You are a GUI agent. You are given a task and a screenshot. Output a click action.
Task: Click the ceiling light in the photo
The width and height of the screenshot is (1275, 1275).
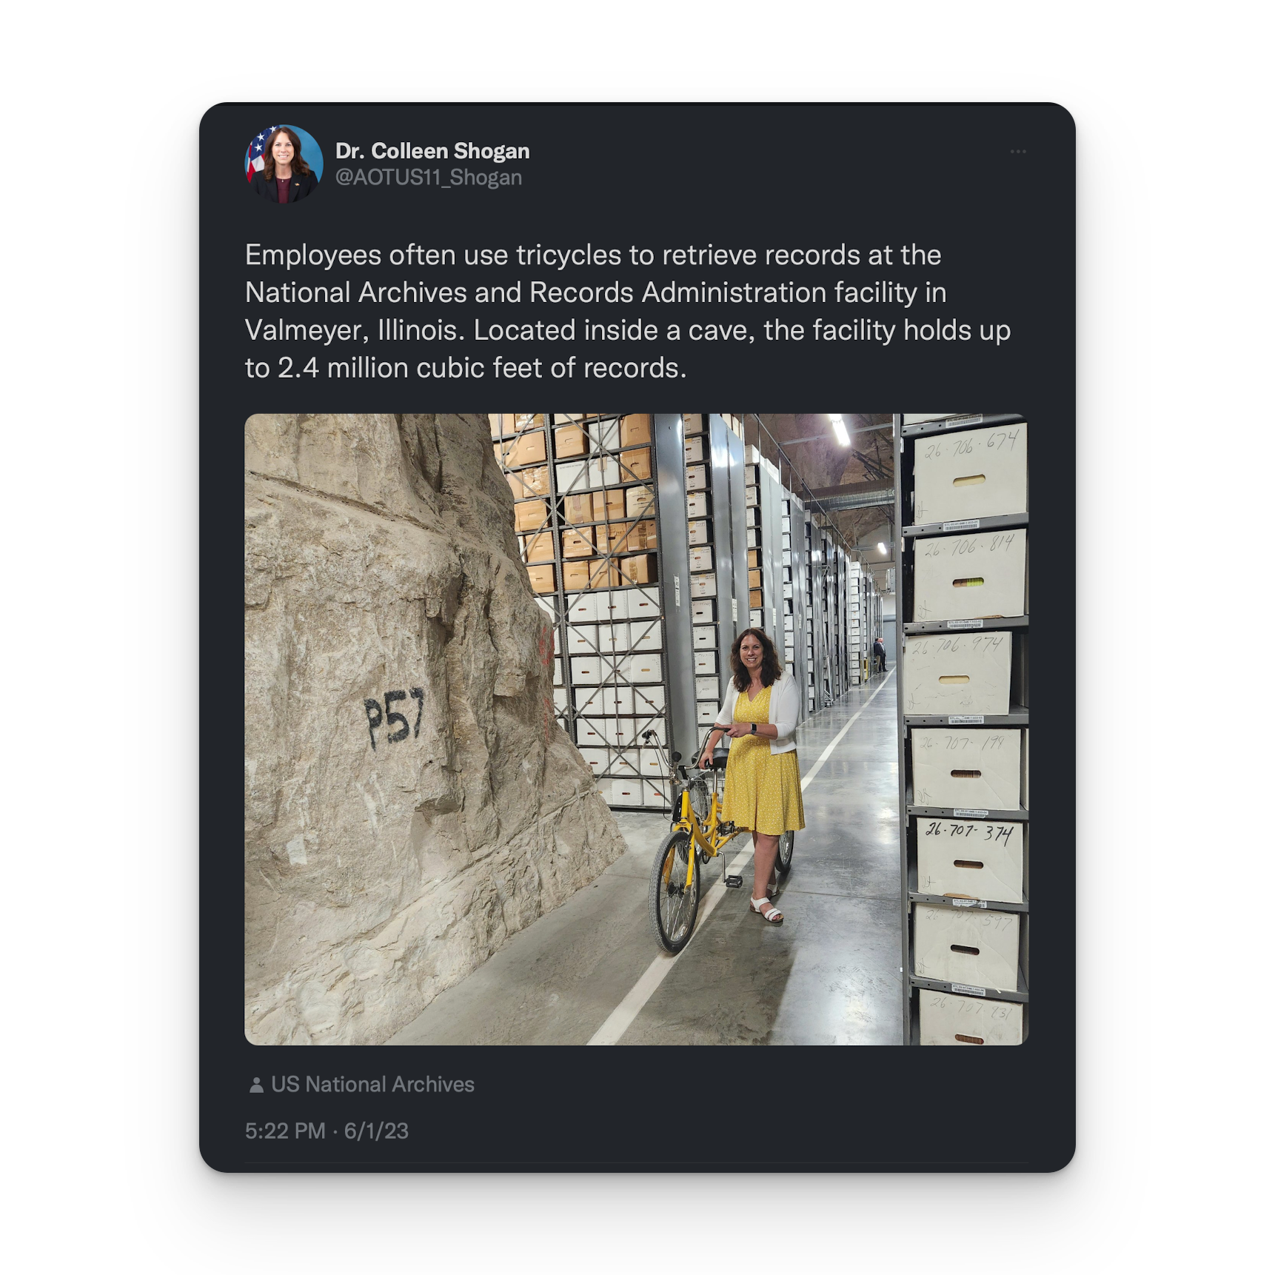[840, 430]
